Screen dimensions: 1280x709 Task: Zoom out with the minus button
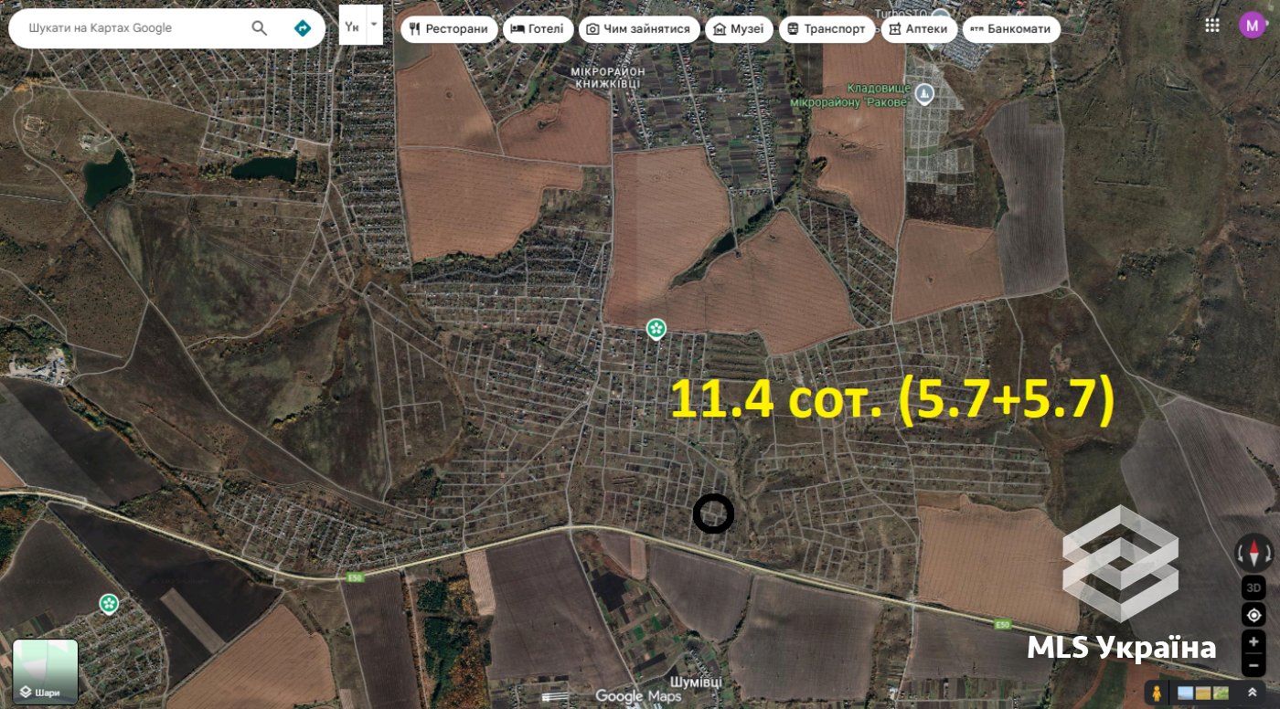pyautogui.click(x=1253, y=666)
